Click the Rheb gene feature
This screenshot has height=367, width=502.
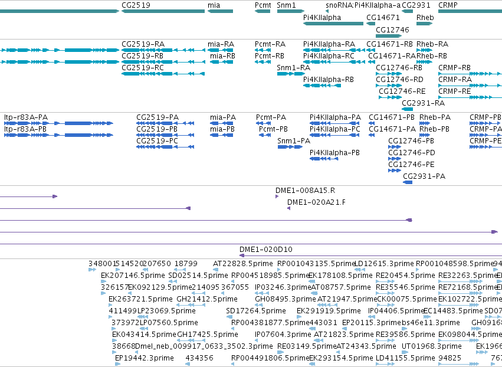click(x=425, y=24)
